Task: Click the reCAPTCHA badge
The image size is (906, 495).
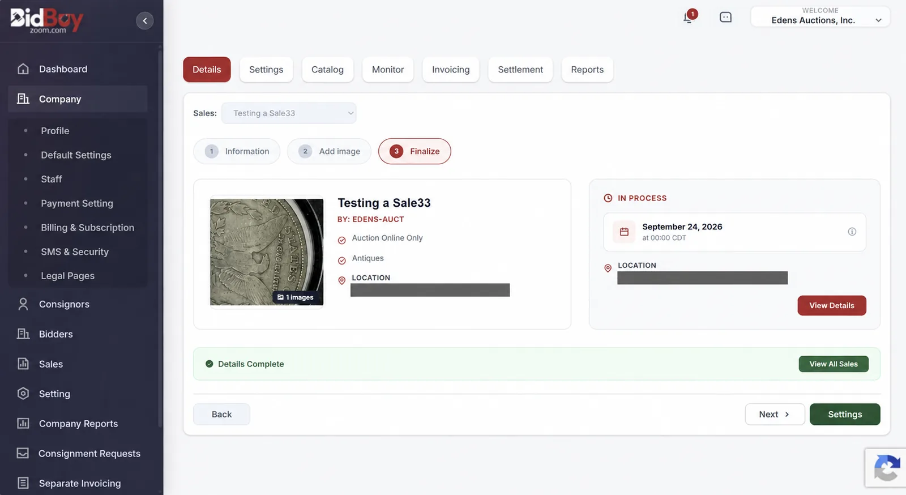Action: [886, 468]
